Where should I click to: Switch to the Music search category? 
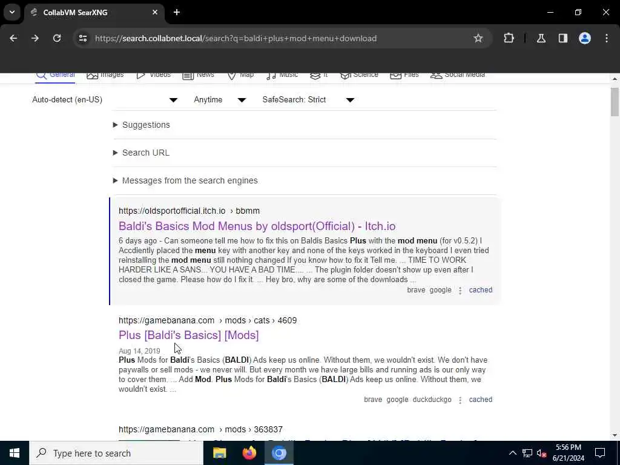(282, 76)
